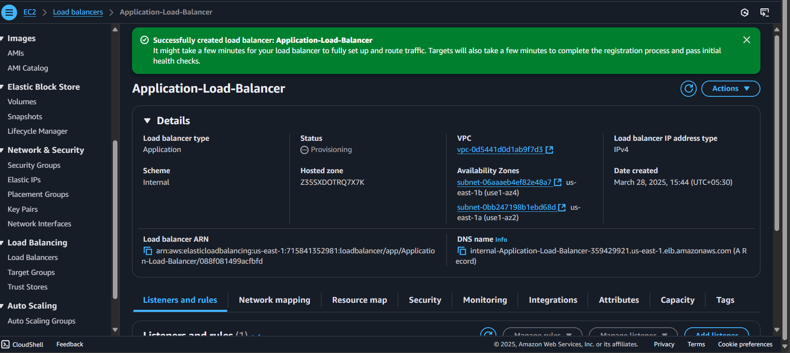
Task: Open the Privacy footer link
Action: click(x=664, y=344)
